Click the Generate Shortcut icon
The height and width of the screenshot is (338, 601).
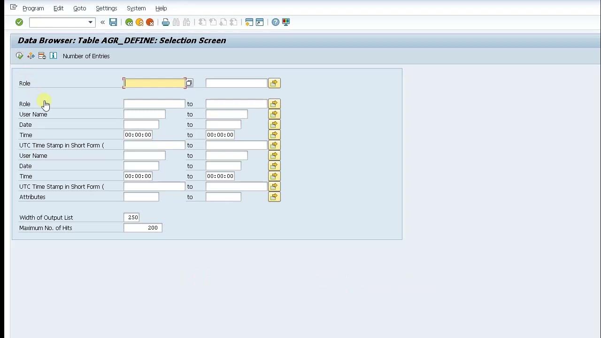click(260, 22)
